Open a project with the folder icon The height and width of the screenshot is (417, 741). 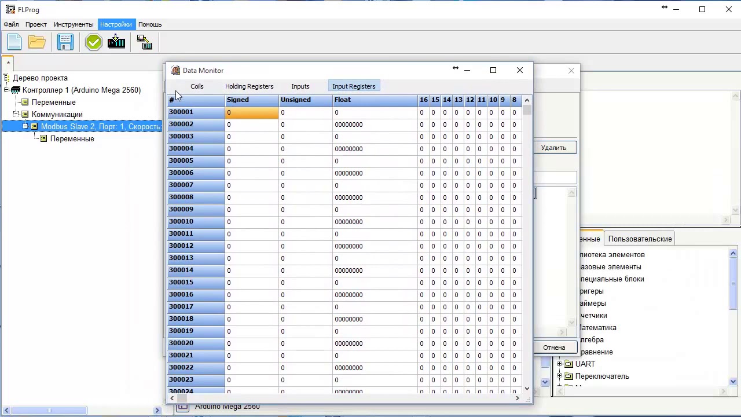pyautogui.click(x=36, y=42)
